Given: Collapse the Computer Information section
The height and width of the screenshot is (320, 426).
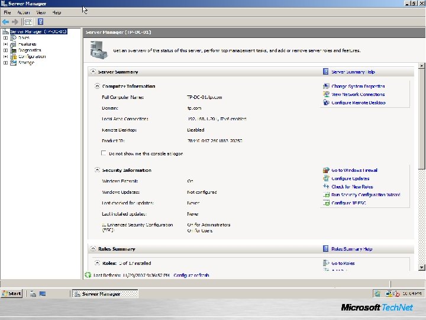Looking at the screenshot, I should (97, 87).
